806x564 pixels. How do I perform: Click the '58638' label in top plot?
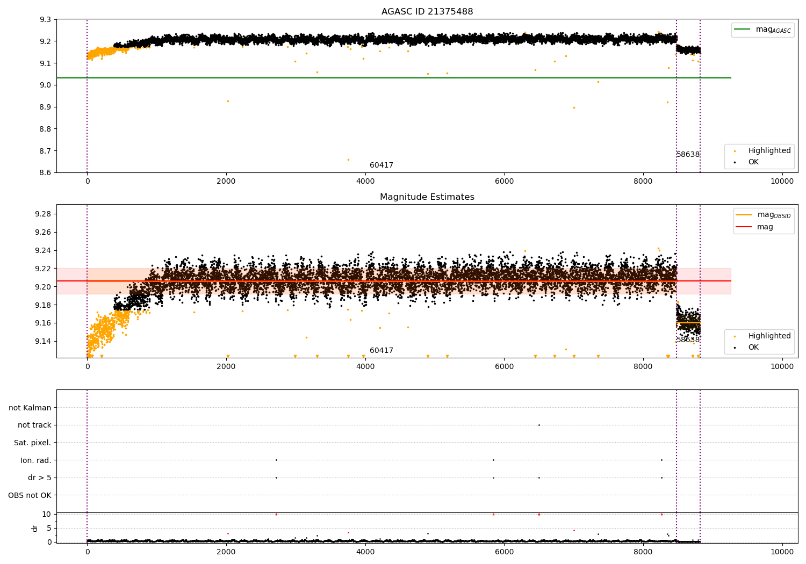tap(688, 154)
